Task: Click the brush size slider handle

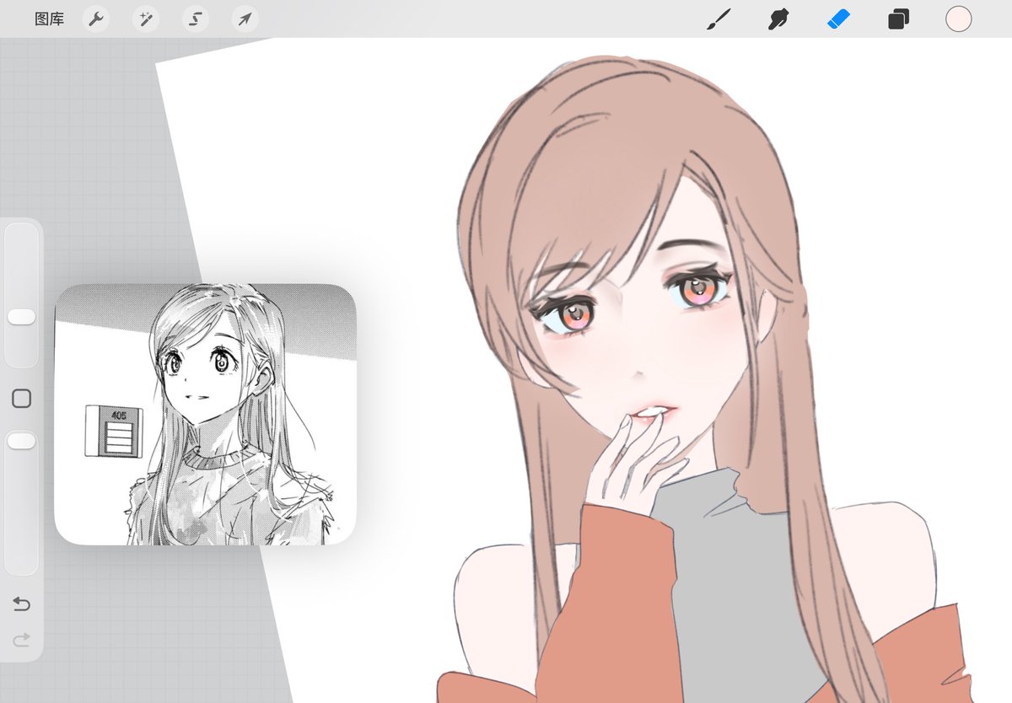Action: pyautogui.click(x=21, y=316)
